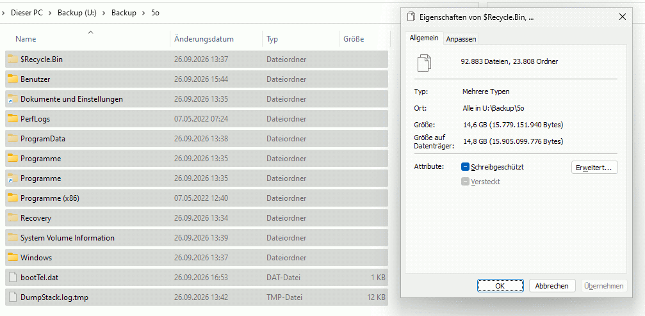Click the 14,8 GB size on disk value

513,141
